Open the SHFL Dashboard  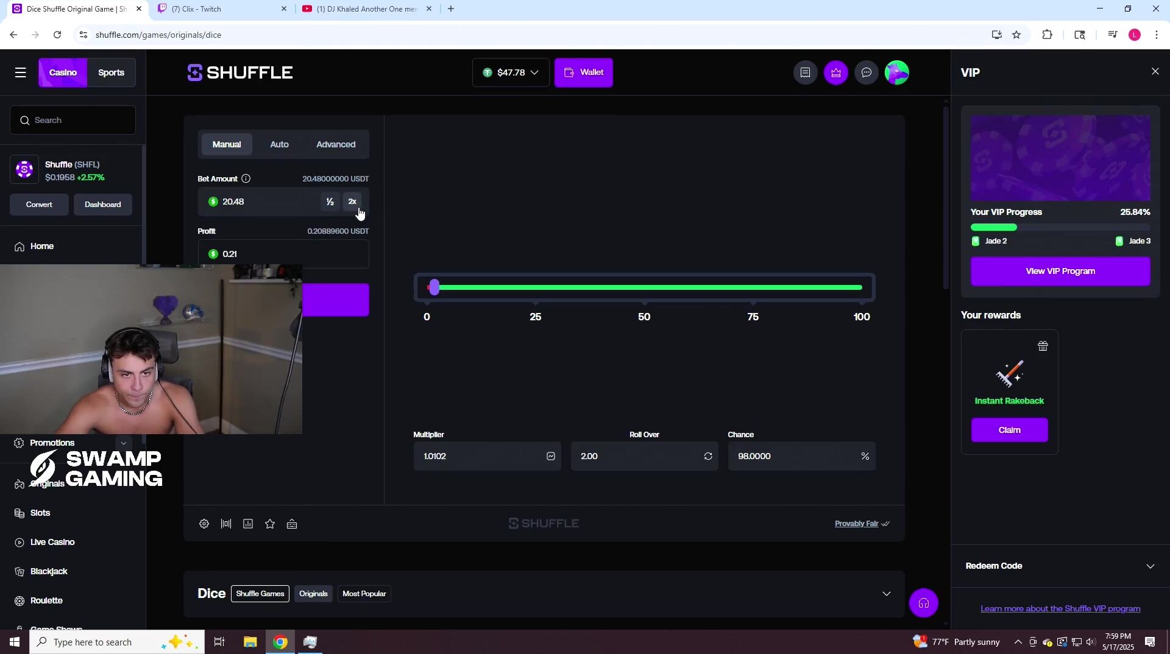click(102, 205)
